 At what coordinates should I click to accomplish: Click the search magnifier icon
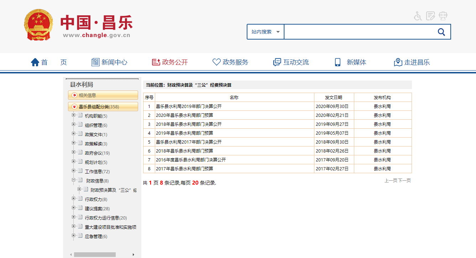pyautogui.click(x=441, y=32)
